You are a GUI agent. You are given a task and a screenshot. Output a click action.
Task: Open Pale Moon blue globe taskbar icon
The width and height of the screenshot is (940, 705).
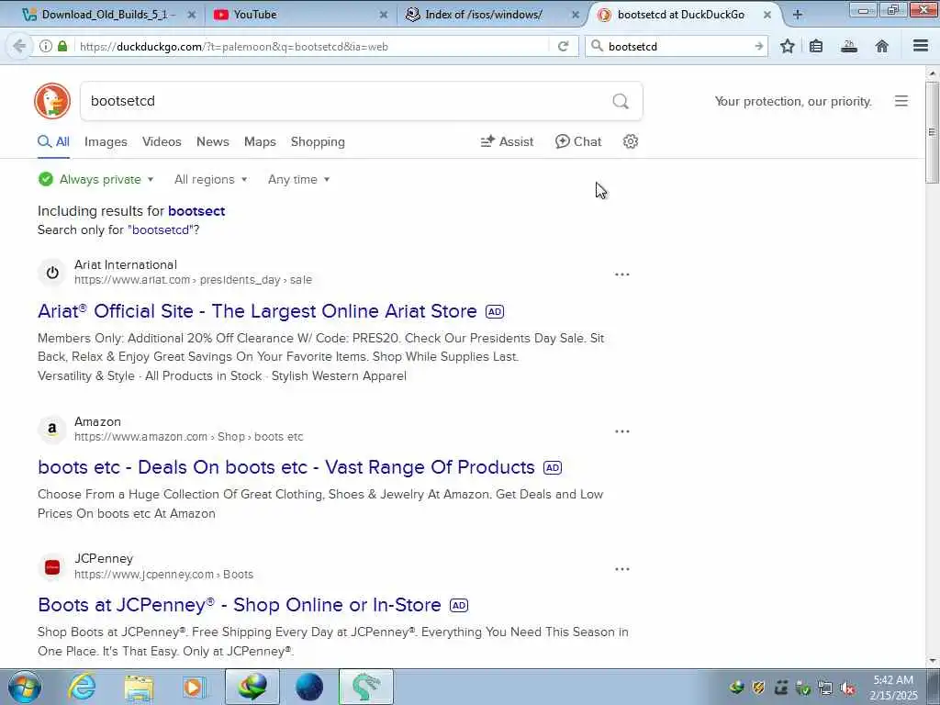(x=309, y=687)
